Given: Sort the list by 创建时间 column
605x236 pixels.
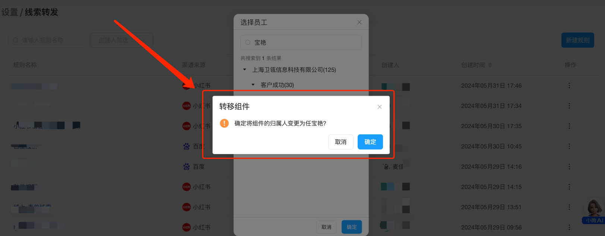Looking at the screenshot, I should click(490, 65).
